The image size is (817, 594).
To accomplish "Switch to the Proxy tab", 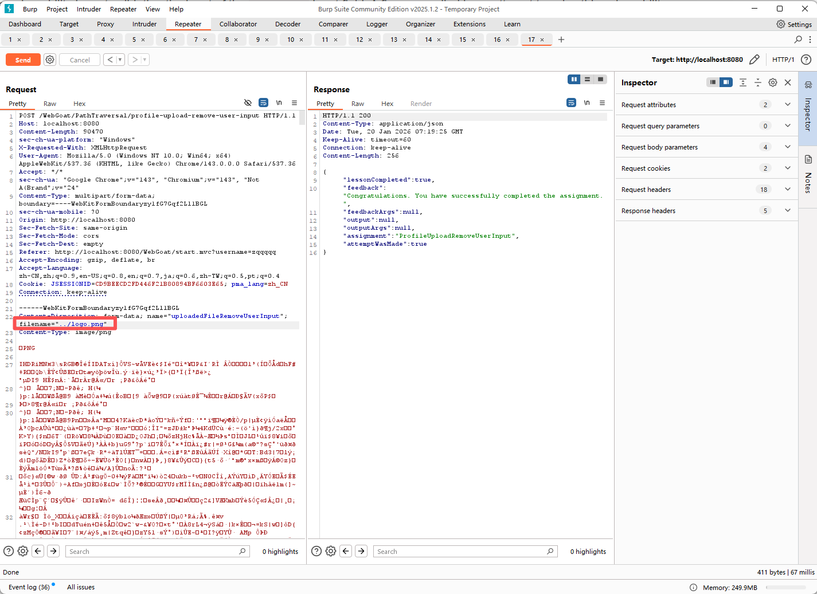I will (105, 24).
